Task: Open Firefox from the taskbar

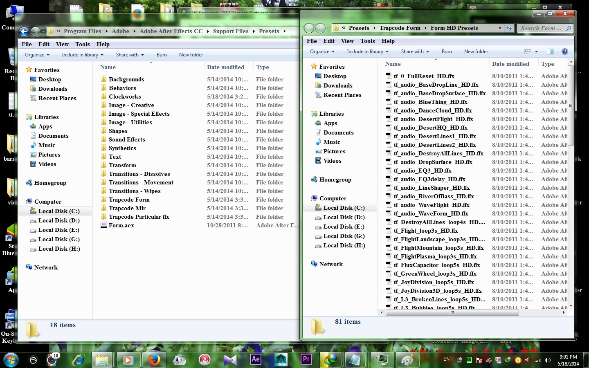Action: tap(154, 360)
